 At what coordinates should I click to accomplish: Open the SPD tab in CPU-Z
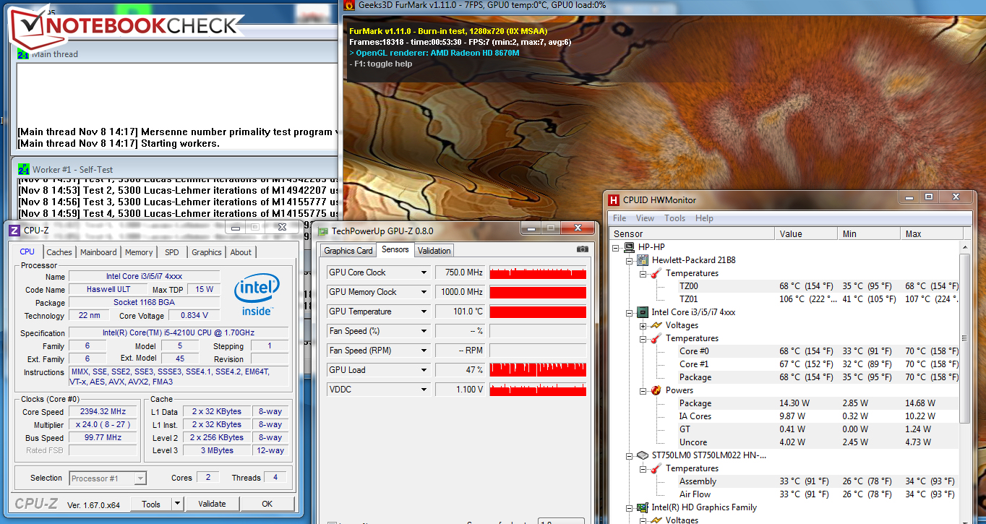(x=172, y=252)
